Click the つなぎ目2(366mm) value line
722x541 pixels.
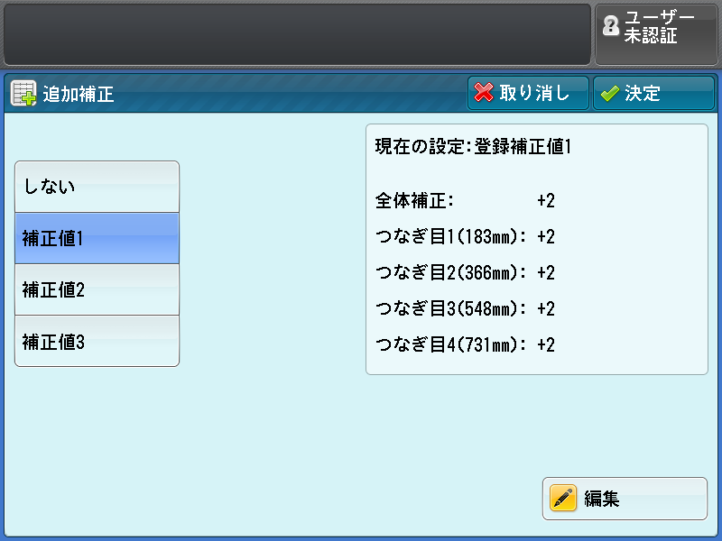(465, 272)
